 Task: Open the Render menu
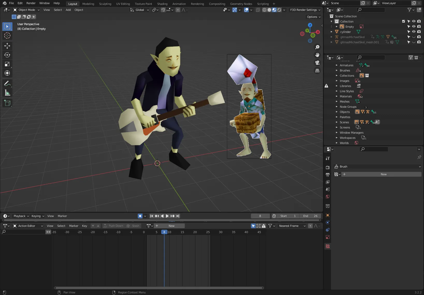[31, 3]
